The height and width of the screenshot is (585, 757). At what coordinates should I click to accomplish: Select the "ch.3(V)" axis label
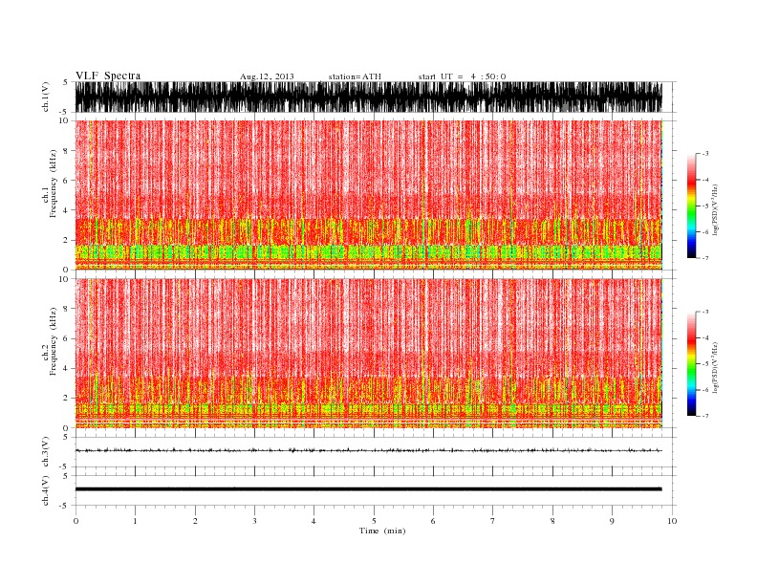(x=46, y=452)
